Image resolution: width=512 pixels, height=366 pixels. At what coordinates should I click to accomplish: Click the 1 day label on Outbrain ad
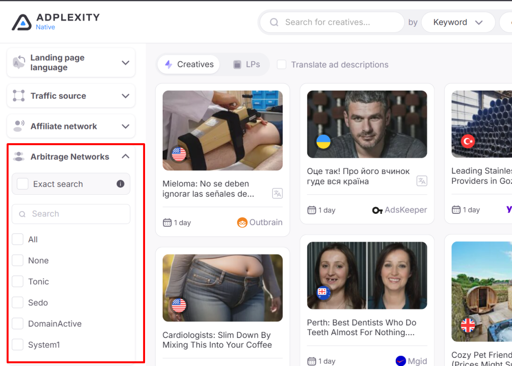click(x=182, y=223)
